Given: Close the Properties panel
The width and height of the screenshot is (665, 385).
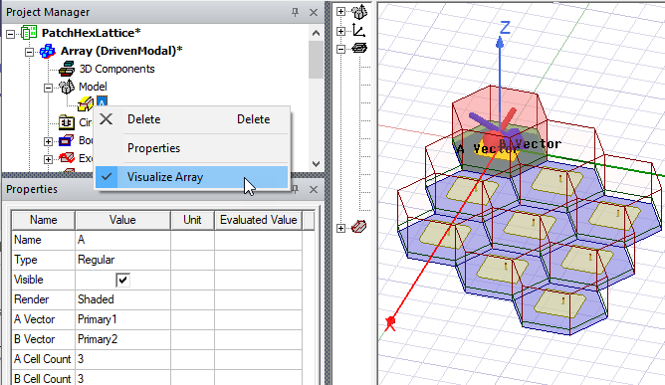Looking at the screenshot, I should [314, 189].
